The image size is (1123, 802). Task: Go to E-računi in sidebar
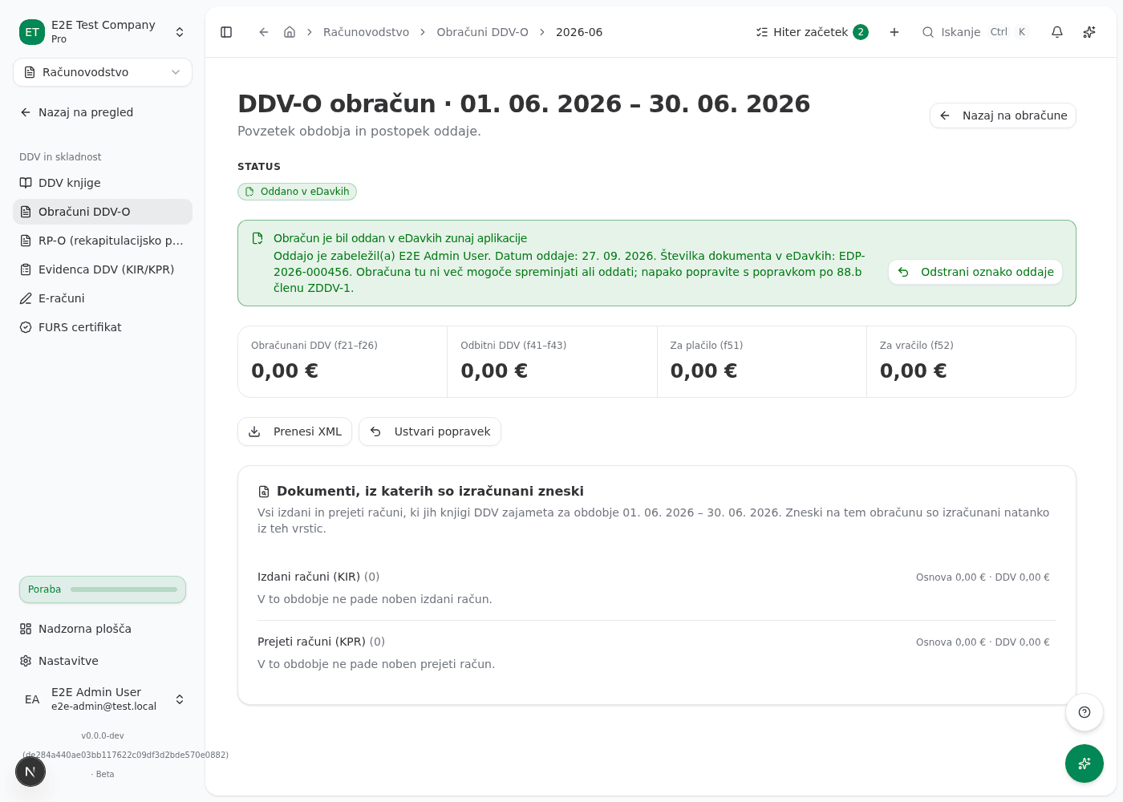coord(103,298)
